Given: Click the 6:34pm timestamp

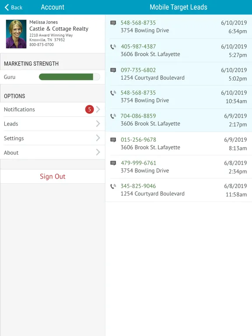Looking at the screenshot, I should click(238, 31).
